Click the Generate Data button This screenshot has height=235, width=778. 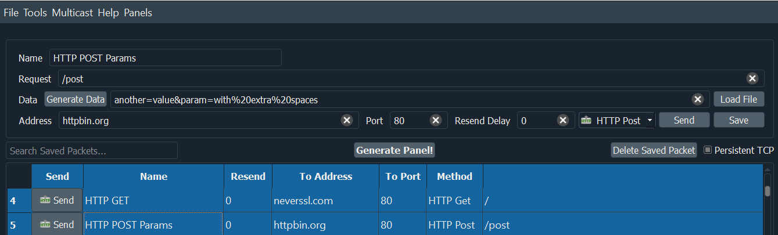(x=76, y=99)
